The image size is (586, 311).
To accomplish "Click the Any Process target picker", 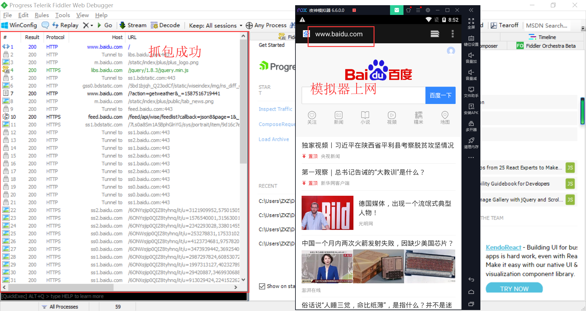I will pyautogui.click(x=266, y=25).
